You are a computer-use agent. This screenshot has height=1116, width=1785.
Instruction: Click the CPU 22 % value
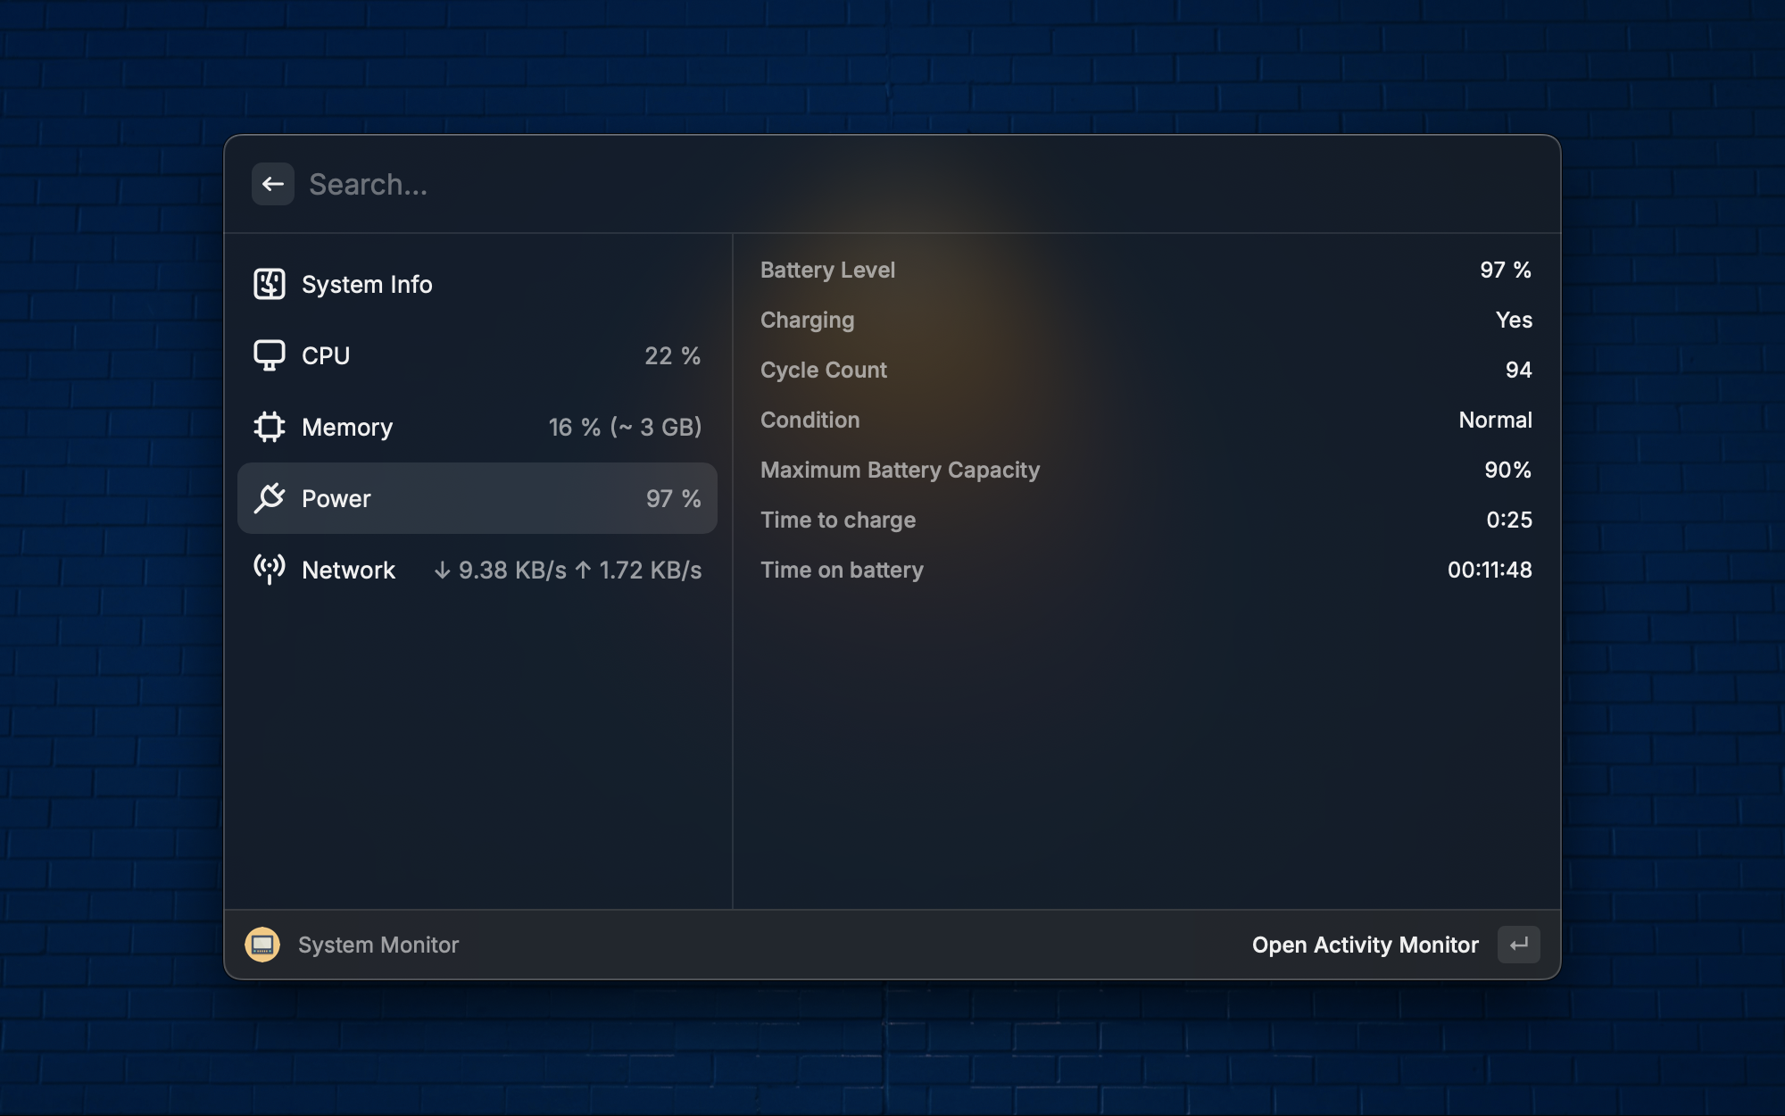(672, 355)
